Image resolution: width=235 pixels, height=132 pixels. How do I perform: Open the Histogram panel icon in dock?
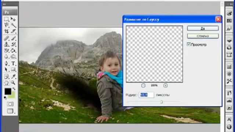tap(229, 66)
